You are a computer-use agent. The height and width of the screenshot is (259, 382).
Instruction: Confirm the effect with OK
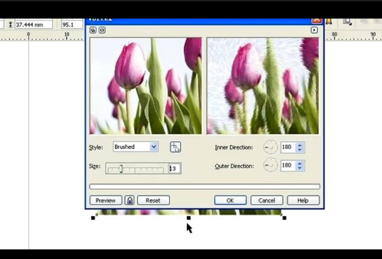[x=230, y=201]
